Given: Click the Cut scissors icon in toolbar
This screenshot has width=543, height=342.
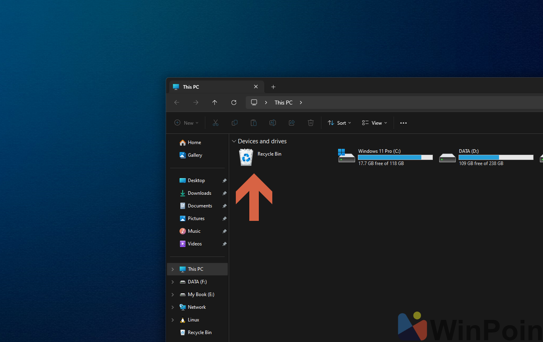Looking at the screenshot, I should click(x=216, y=123).
